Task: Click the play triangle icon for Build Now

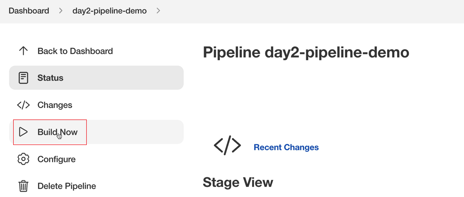Action: pos(23,132)
